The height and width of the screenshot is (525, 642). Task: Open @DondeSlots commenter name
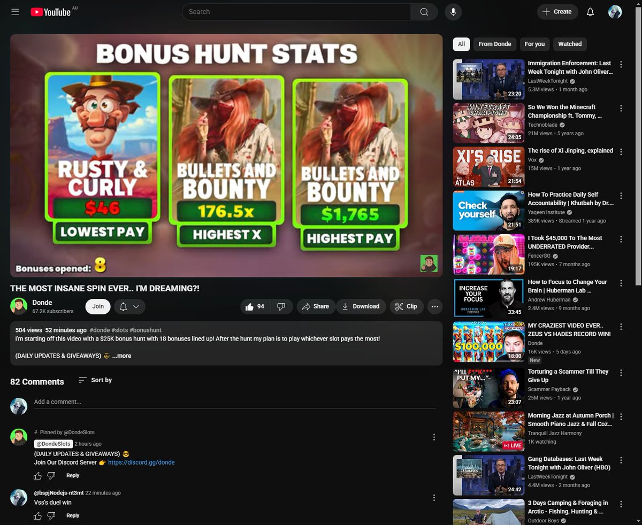(53, 444)
